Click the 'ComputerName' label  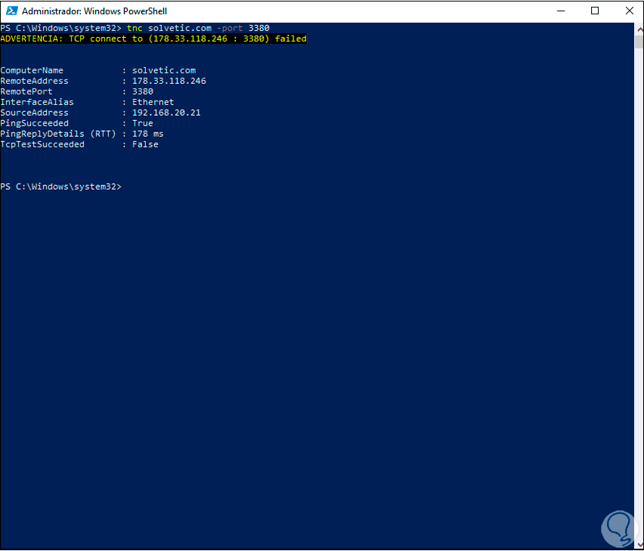(32, 70)
